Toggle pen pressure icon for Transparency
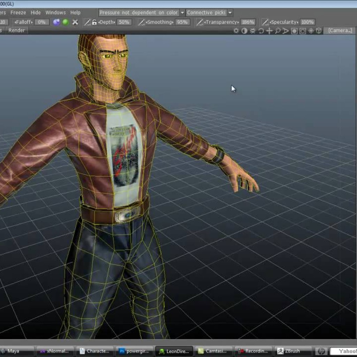 (200, 22)
